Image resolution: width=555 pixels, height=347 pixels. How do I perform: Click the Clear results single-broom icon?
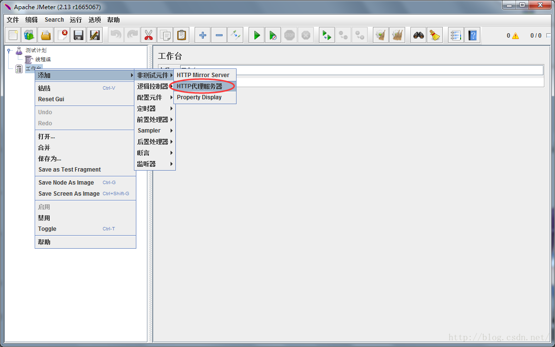[381, 35]
